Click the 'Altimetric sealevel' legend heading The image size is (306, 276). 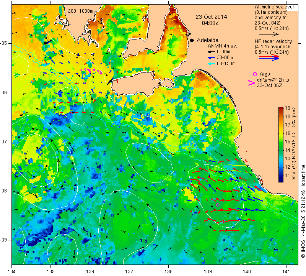pyautogui.click(x=274, y=7)
